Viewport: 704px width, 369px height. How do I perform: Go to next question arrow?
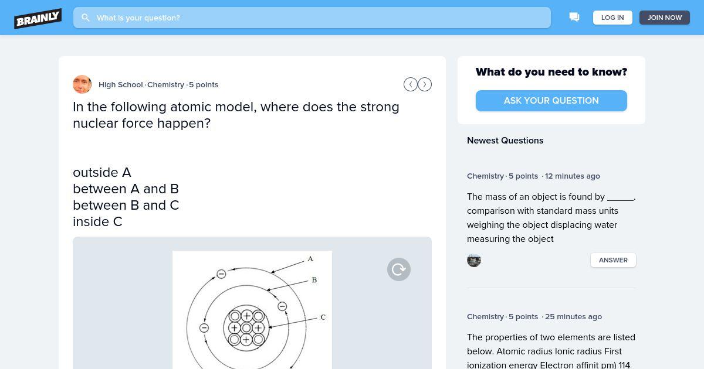coord(425,84)
